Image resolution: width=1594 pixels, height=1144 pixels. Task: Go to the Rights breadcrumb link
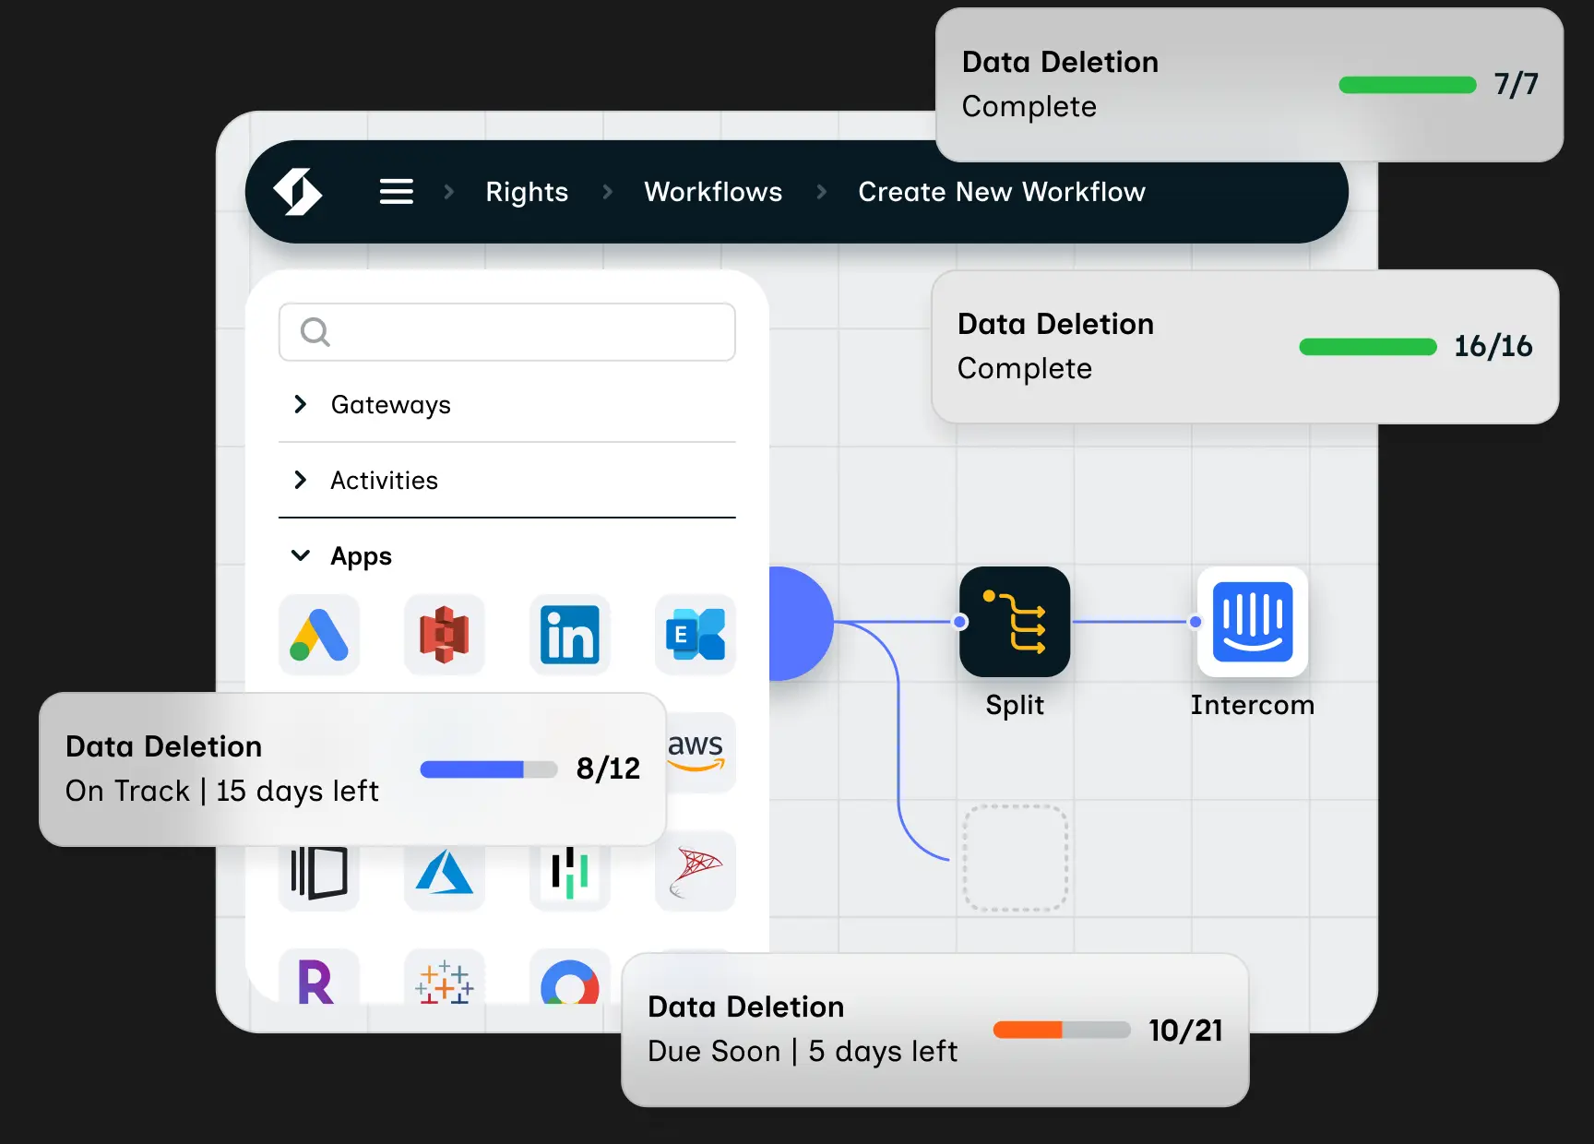(x=527, y=192)
